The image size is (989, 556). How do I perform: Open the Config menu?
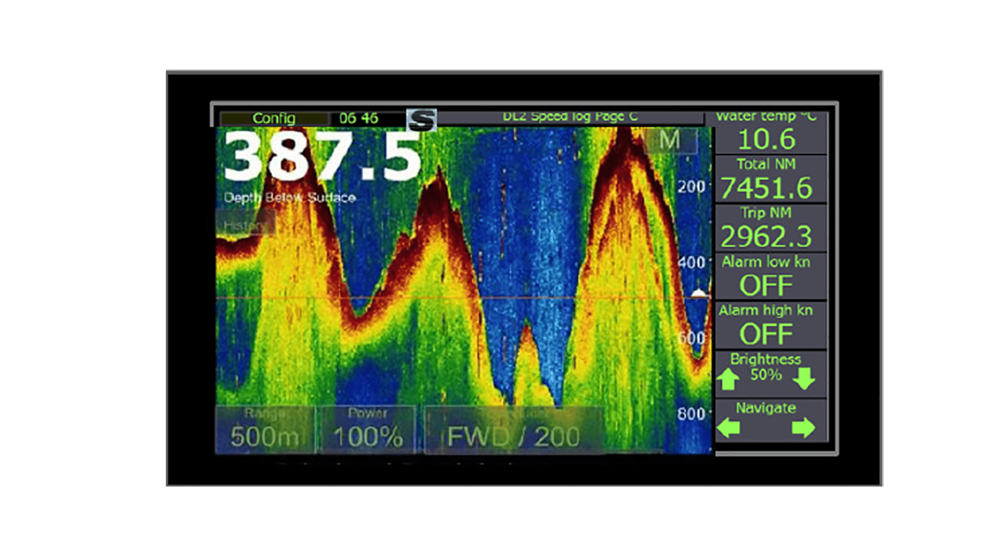[x=274, y=118]
